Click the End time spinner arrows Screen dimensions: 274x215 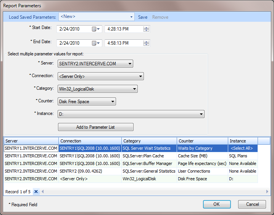pyautogui.click(x=146, y=43)
